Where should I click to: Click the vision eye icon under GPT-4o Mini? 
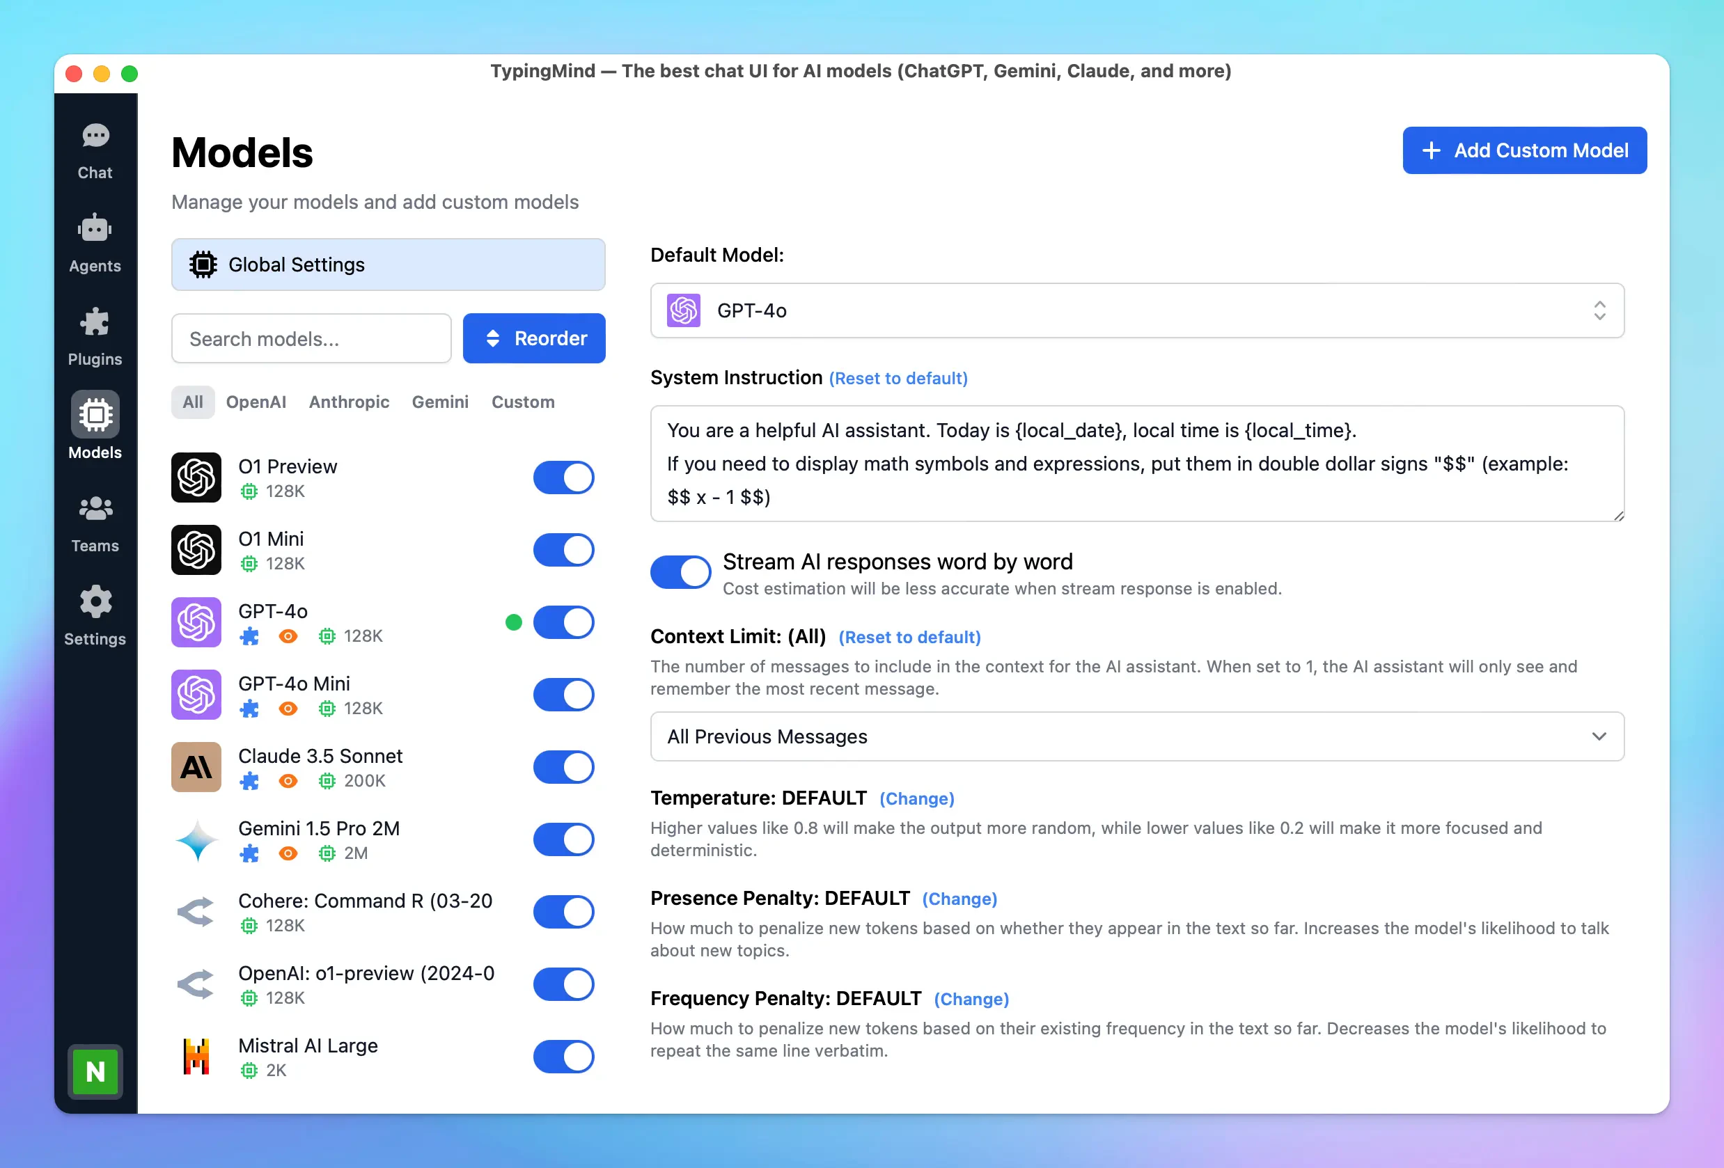(x=288, y=709)
